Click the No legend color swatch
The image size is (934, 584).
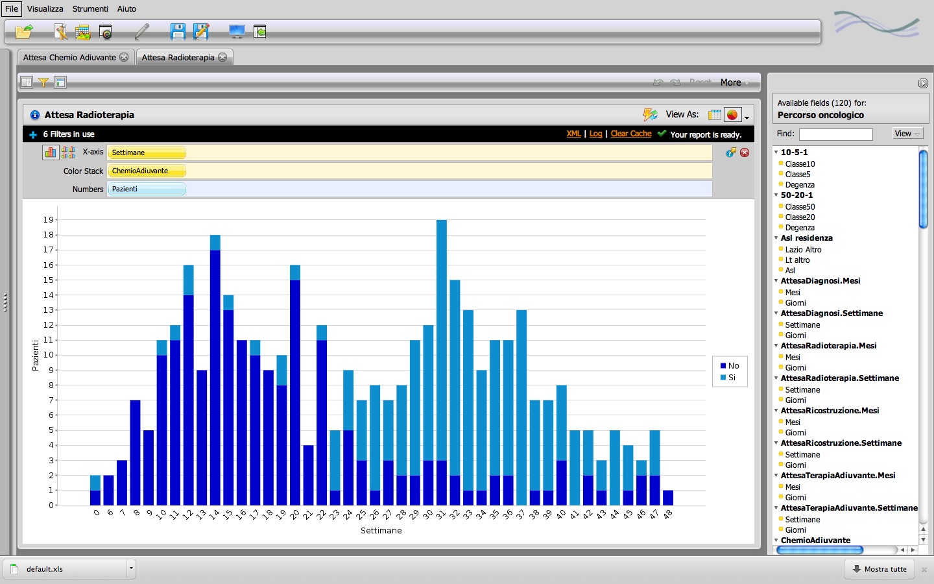[x=723, y=366]
